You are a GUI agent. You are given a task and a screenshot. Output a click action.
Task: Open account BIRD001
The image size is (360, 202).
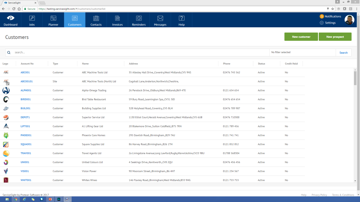pyautogui.click(x=25, y=100)
